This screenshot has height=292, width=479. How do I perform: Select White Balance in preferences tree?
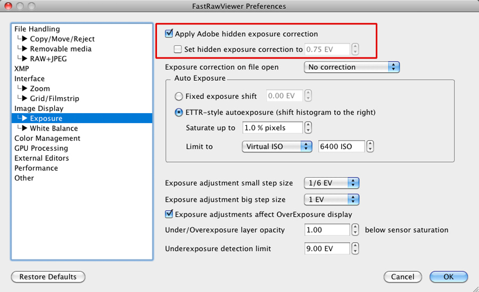click(54, 128)
